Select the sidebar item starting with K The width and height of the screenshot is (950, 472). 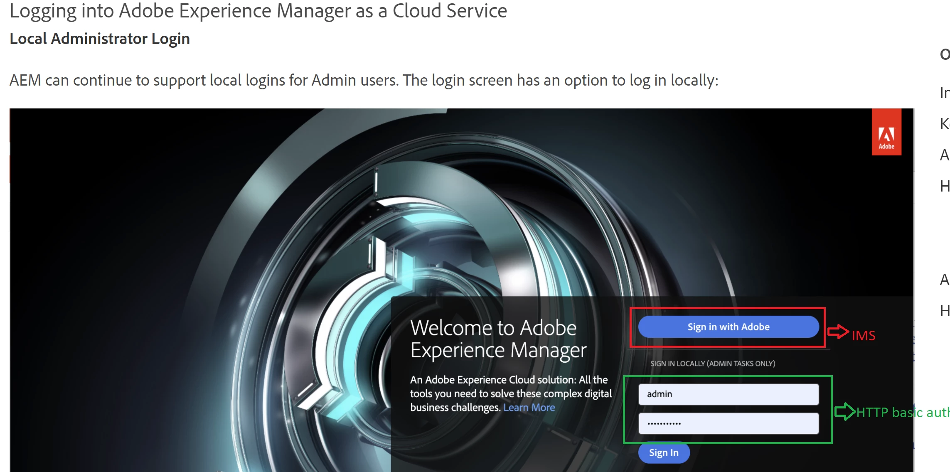pyautogui.click(x=944, y=124)
